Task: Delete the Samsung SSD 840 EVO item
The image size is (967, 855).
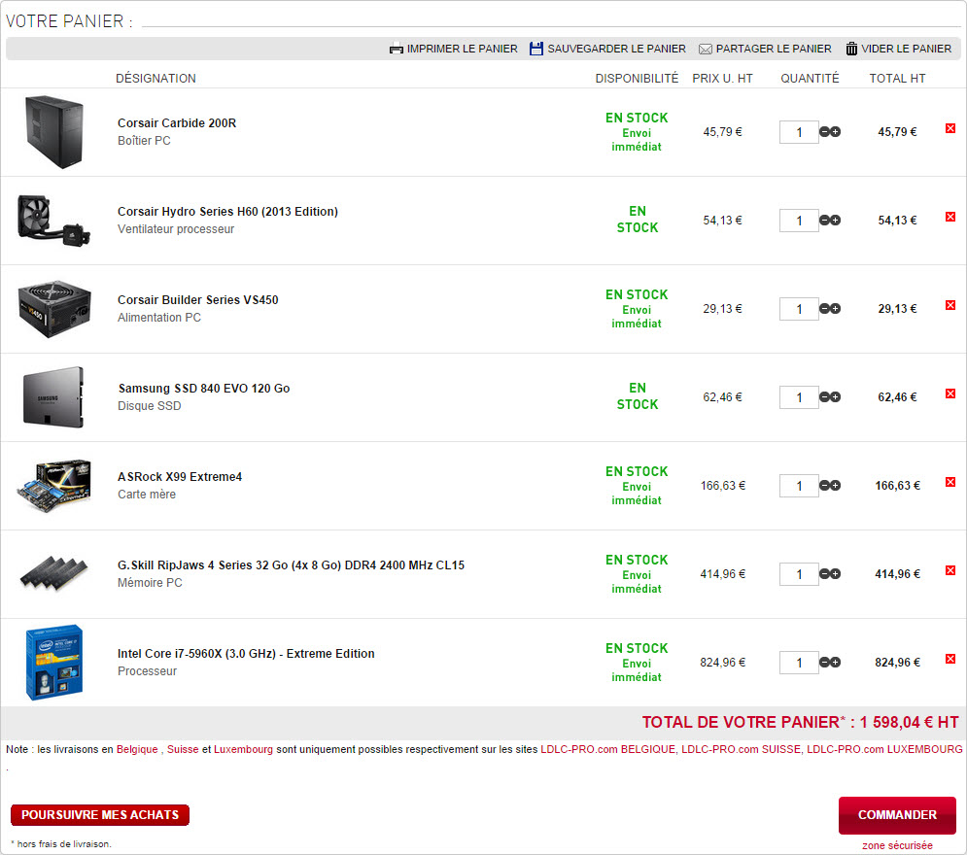Action: pos(950,393)
